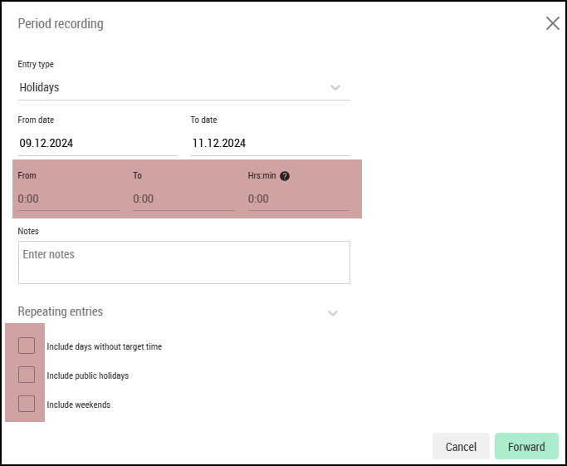Screen dimensions: 567x466
Task: Focus the From date field 09.12.2024
Action: tap(98, 143)
